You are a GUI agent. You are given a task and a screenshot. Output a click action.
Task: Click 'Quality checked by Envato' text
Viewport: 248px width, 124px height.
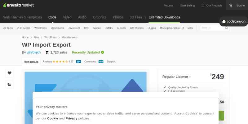click(183, 87)
